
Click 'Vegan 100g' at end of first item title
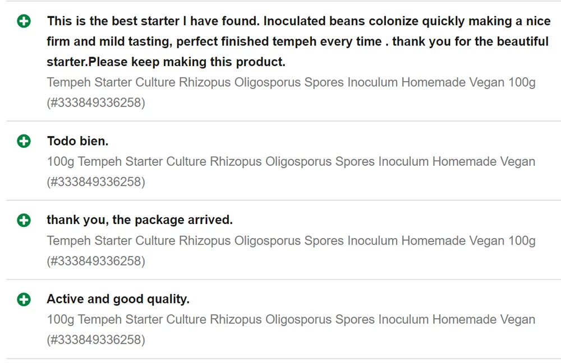tap(502, 82)
